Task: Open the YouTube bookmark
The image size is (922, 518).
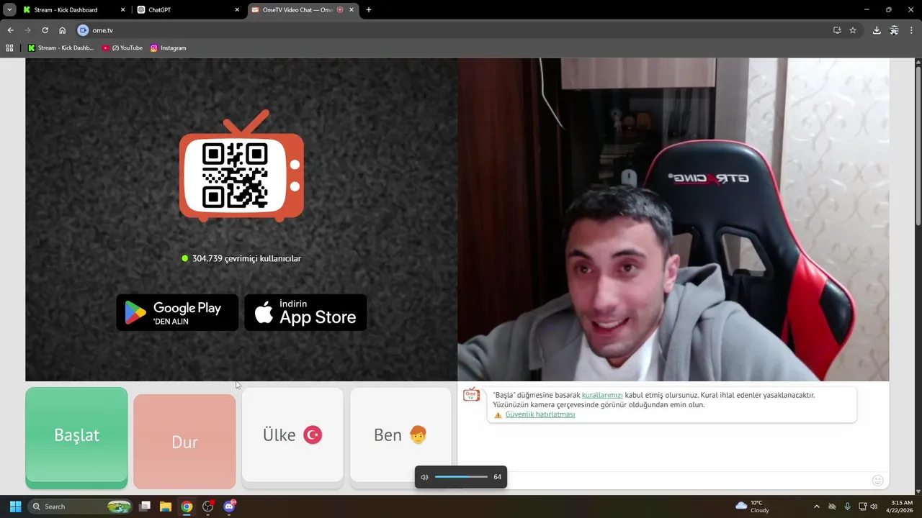Action: 122,47
